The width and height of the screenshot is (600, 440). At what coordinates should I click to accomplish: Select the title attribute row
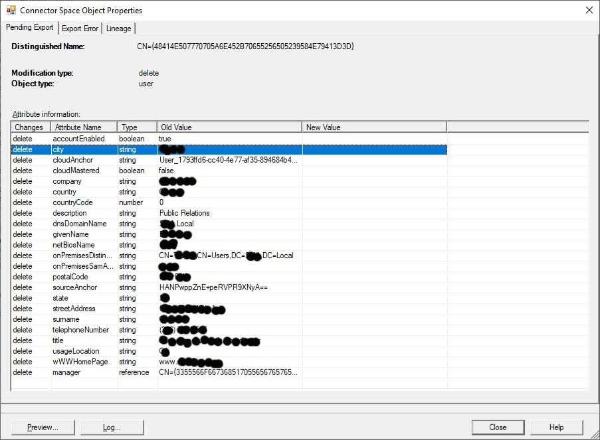(x=229, y=340)
